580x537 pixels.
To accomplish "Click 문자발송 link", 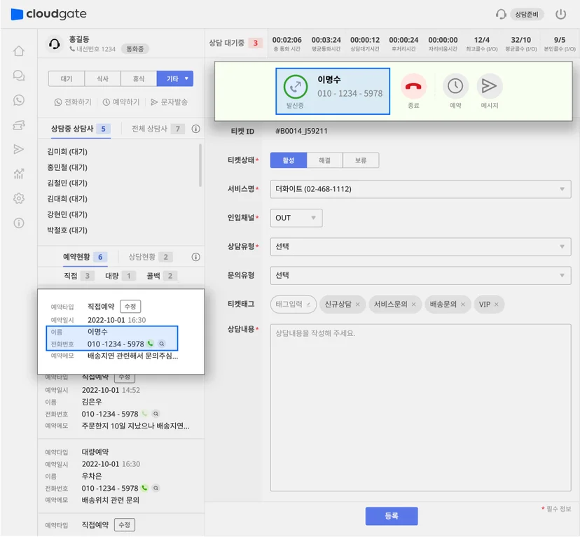I will pyautogui.click(x=169, y=102).
